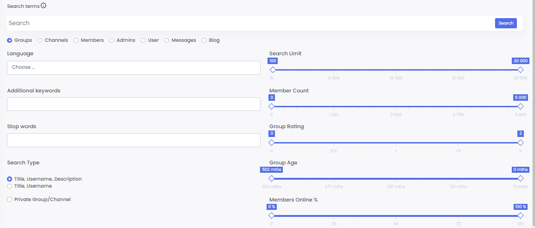Select the User radio option
Screen dimensions: 535x228
144,40
